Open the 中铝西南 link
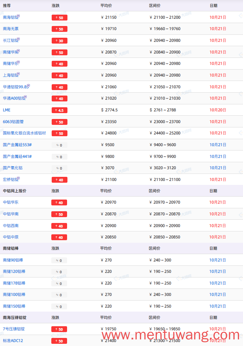This screenshot has width=243, height=346. (x=11, y=226)
